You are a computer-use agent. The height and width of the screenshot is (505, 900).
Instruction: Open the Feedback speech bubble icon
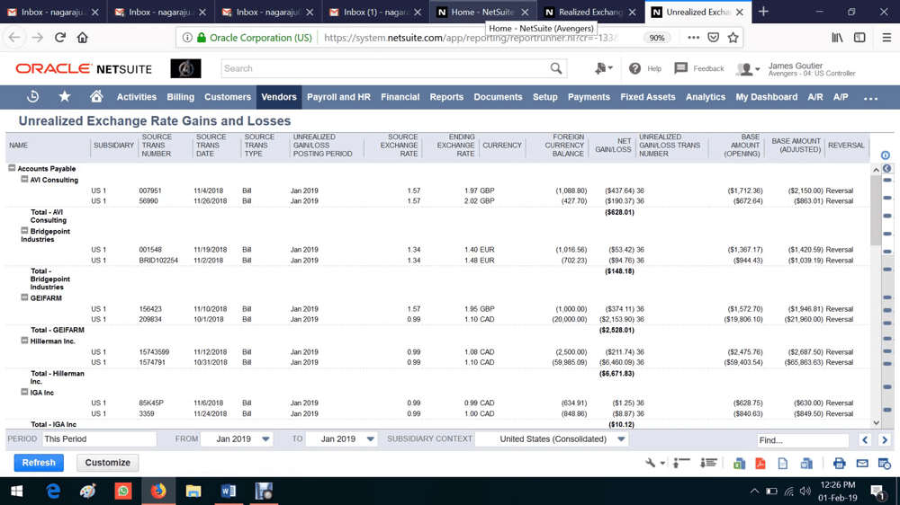point(680,68)
